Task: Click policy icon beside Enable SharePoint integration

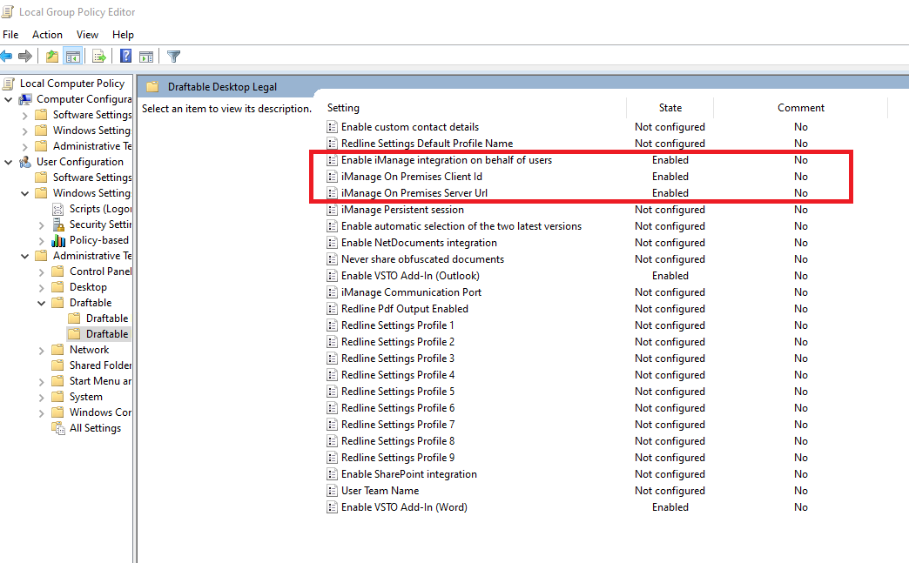Action: (x=333, y=474)
